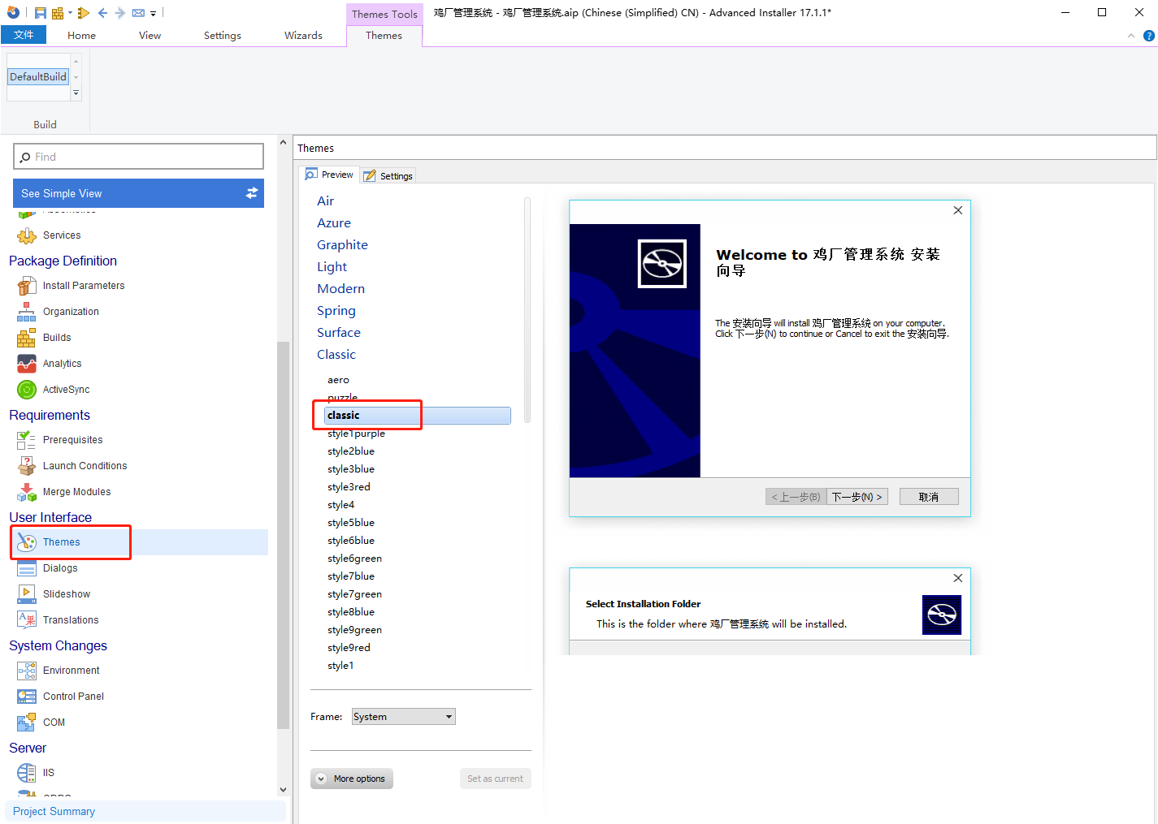Expand the More options section

point(351,779)
